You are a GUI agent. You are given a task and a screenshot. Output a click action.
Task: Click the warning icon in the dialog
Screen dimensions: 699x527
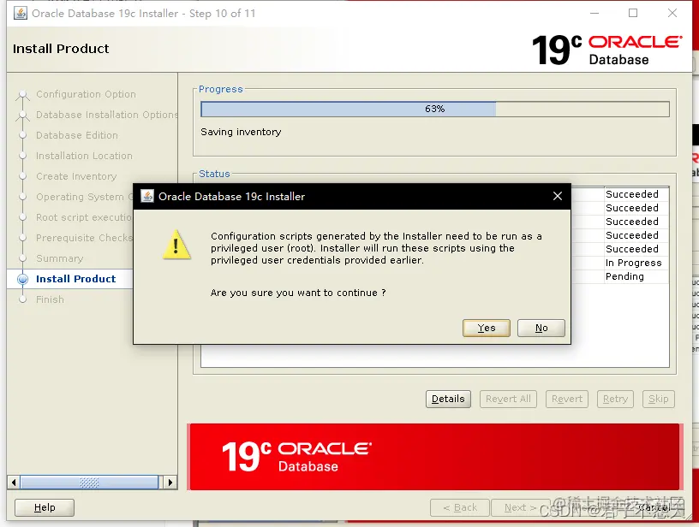tap(176, 245)
